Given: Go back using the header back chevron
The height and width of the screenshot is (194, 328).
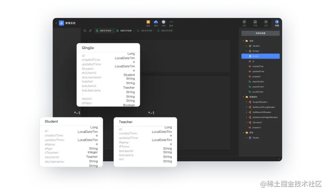Looking at the screenshot, I should 56,23.
